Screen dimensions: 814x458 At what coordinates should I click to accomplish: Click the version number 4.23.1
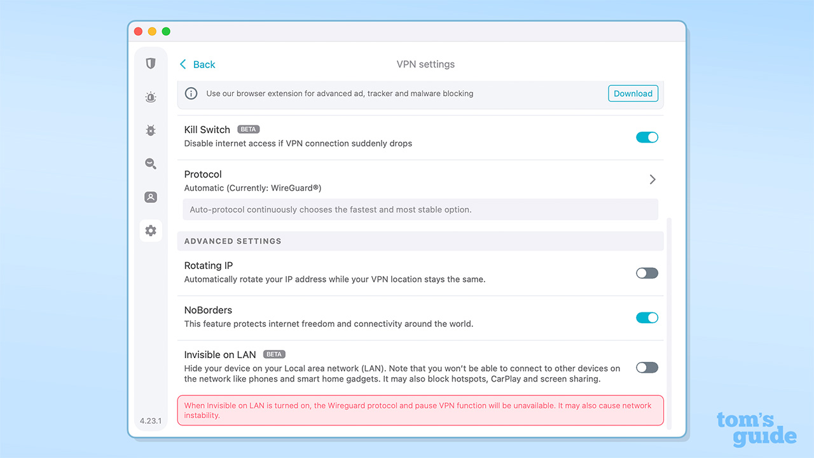pos(151,420)
